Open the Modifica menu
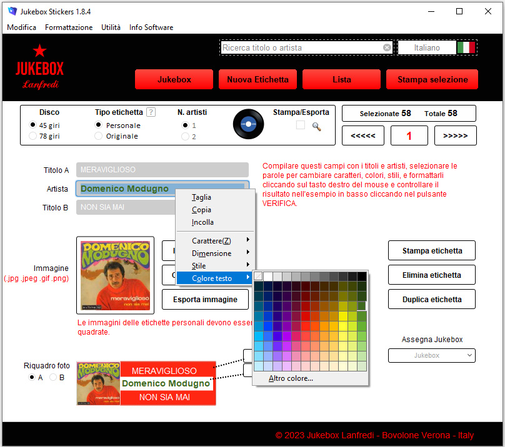This screenshot has width=505, height=447. tap(22, 27)
